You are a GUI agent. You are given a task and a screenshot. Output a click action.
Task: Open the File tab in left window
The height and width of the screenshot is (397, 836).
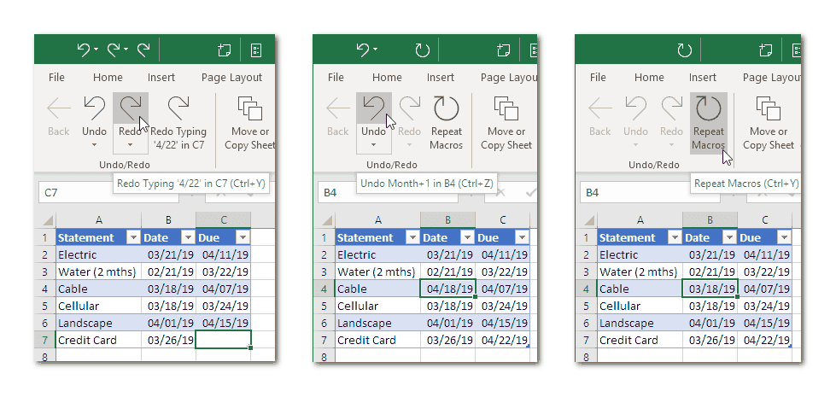pyautogui.click(x=56, y=78)
